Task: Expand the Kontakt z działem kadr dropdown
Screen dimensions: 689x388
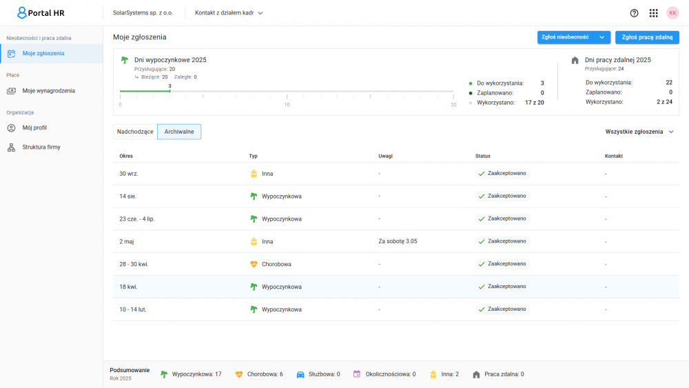Action: (x=229, y=13)
